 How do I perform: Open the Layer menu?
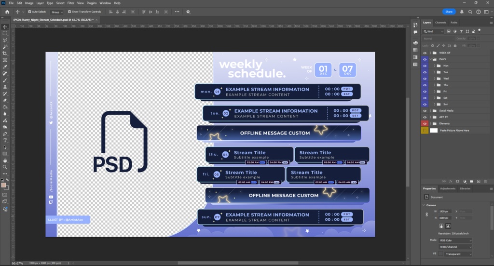pos(40,3)
